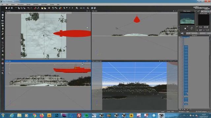Image resolution: width=211 pixels, height=118 pixels.
Task: Select the red boat object in Front view
Action: coord(72,70)
